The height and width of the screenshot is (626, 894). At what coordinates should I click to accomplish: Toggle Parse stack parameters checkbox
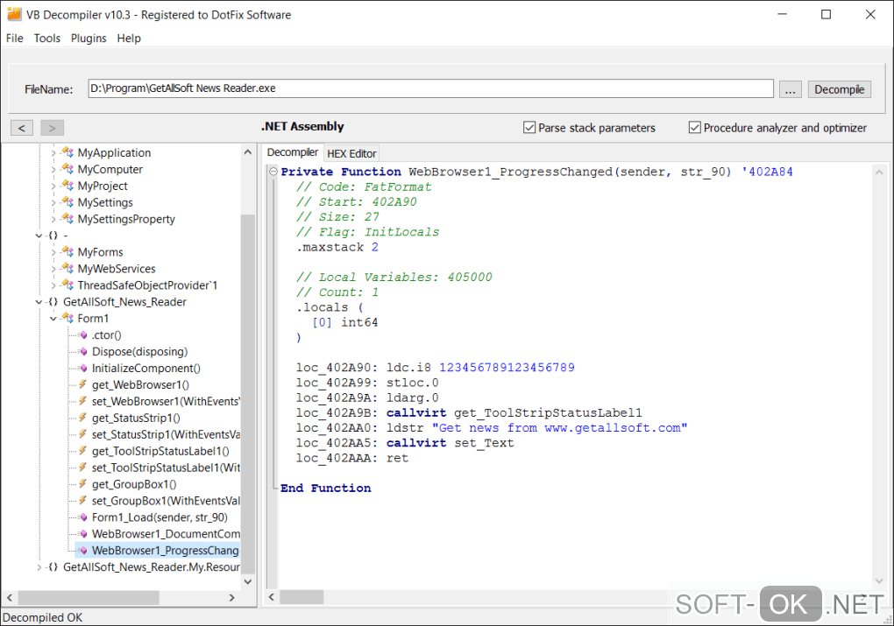[x=529, y=128]
